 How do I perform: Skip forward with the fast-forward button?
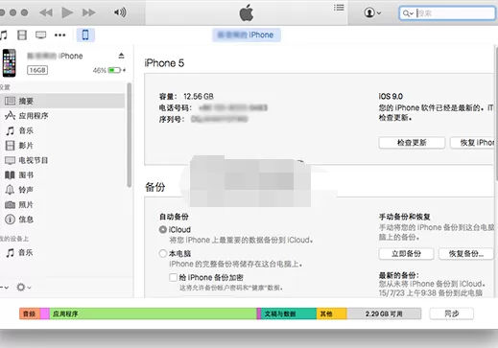coord(88,12)
